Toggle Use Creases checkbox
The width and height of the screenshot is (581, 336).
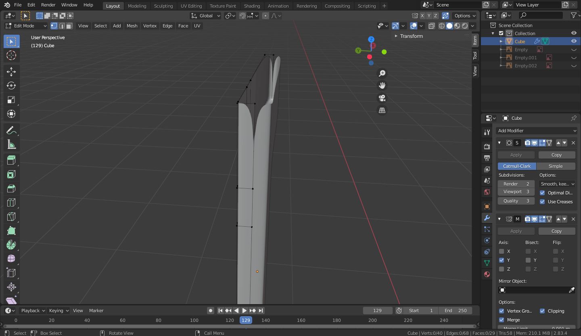coord(542,202)
